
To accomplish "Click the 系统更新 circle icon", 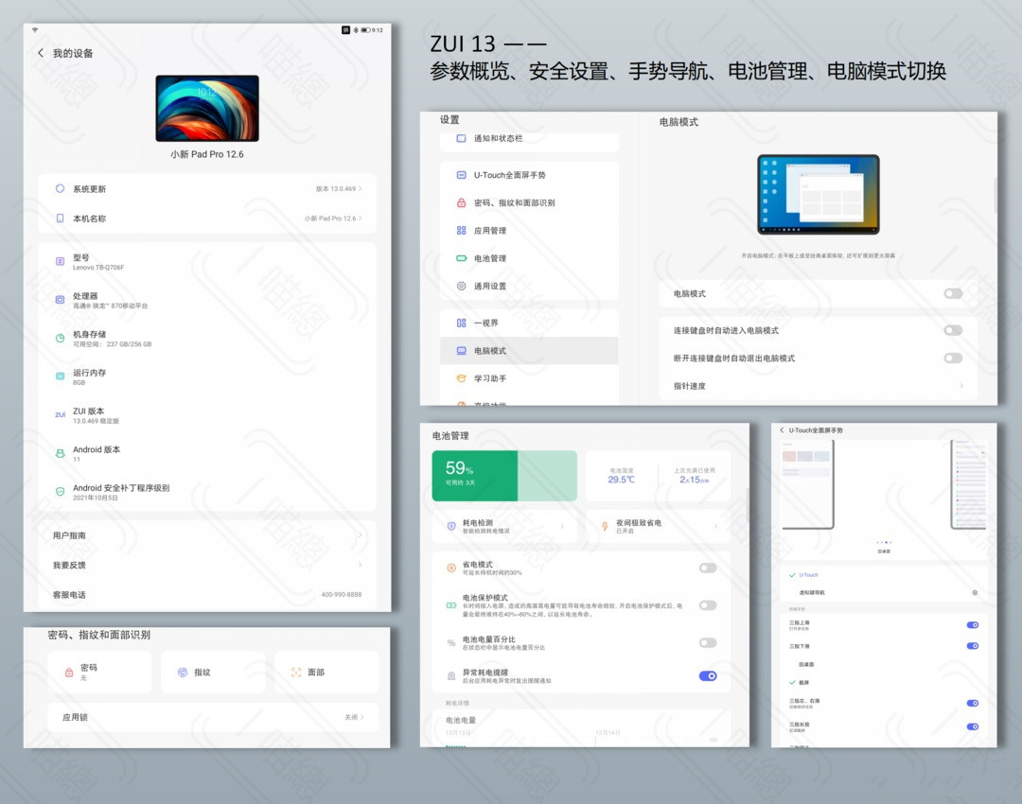I will 60,188.
